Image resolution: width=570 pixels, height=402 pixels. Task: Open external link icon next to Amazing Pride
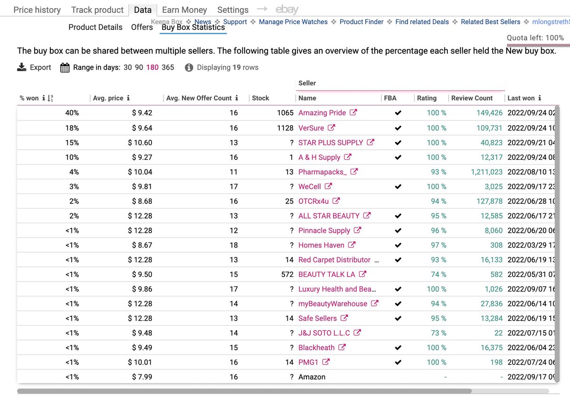click(x=353, y=113)
